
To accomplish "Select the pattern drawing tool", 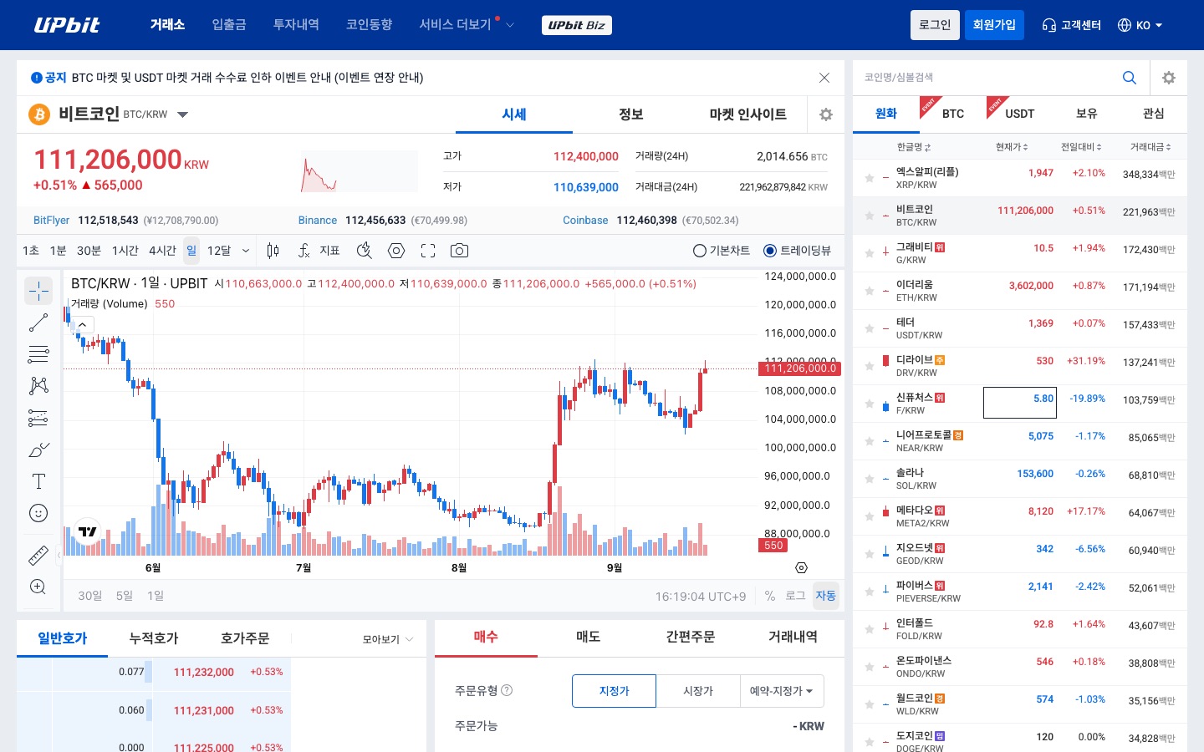I will (x=38, y=386).
